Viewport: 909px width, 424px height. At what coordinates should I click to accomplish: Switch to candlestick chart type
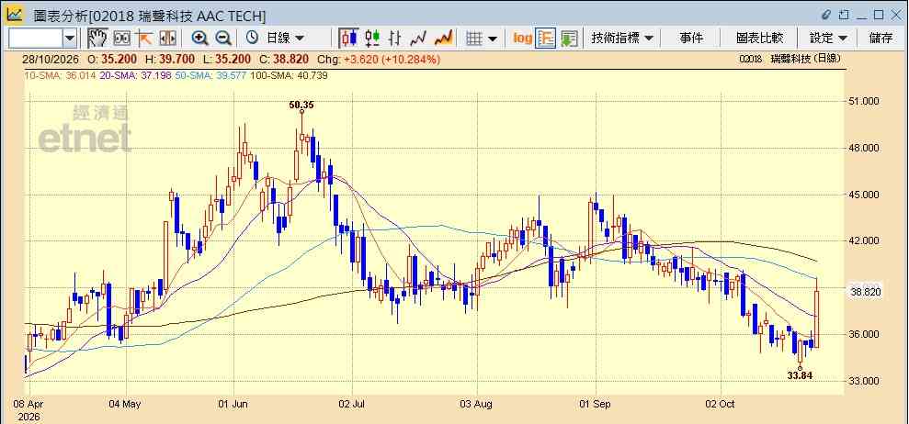point(349,39)
